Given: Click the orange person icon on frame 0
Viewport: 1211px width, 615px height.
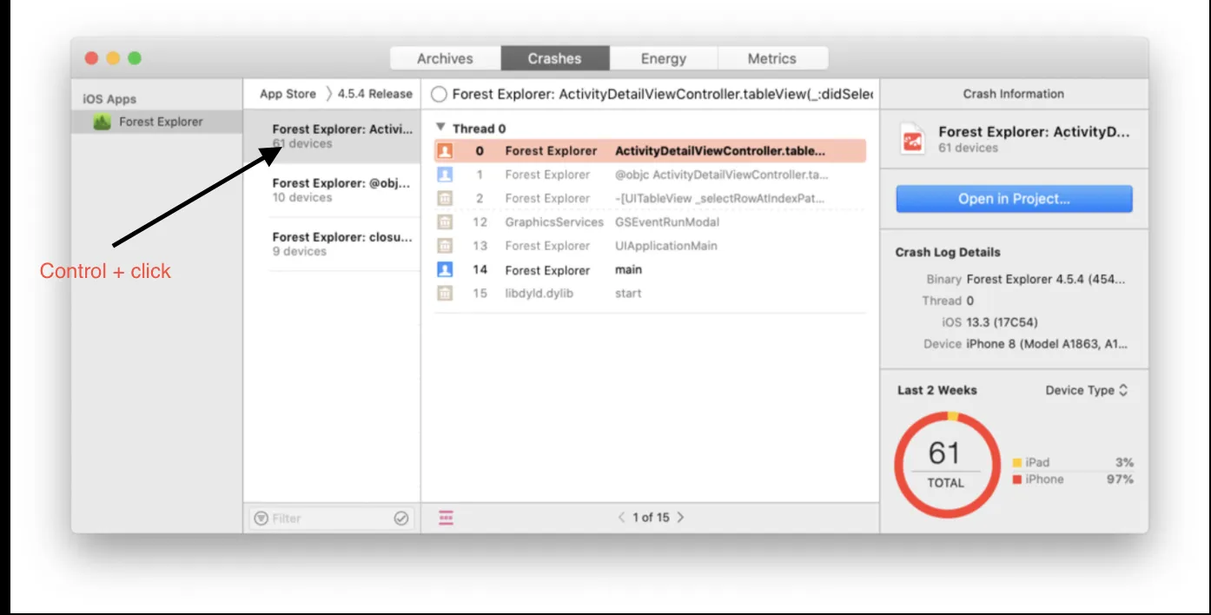Looking at the screenshot, I should (x=445, y=151).
